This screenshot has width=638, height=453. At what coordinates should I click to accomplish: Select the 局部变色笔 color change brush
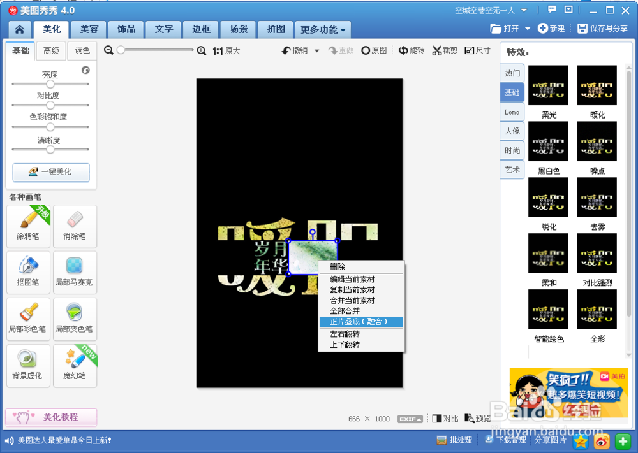click(75, 319)
